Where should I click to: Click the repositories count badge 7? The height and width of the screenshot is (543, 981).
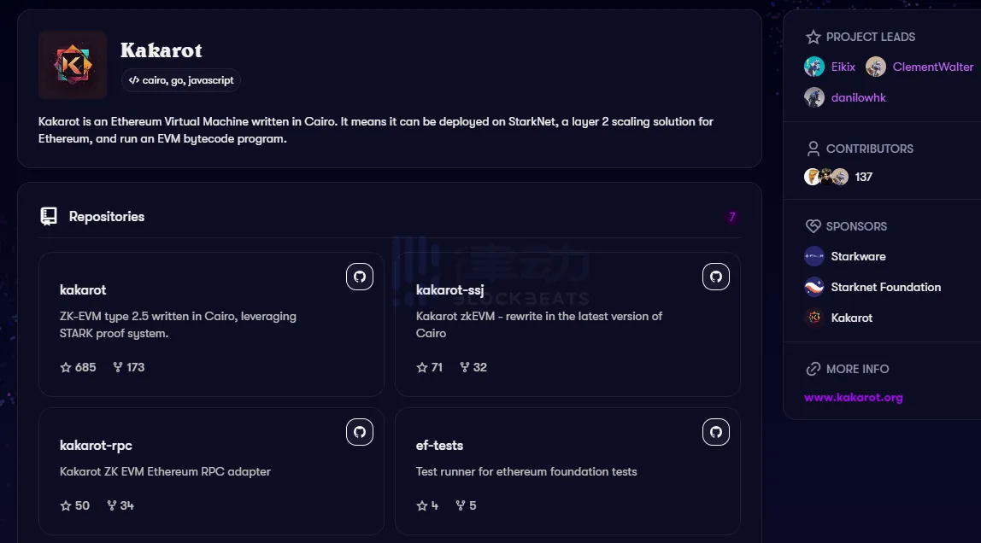tap(731, 217)
